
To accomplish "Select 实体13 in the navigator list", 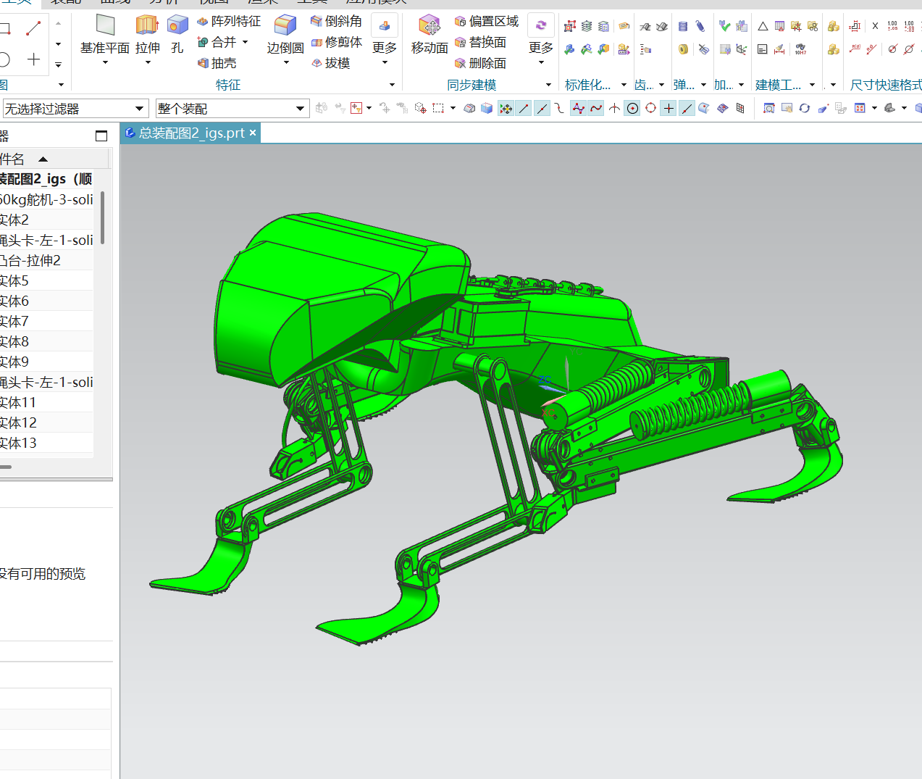I will coord(46,443).
